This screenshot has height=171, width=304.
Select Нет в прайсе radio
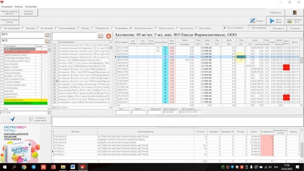[249, 28]
